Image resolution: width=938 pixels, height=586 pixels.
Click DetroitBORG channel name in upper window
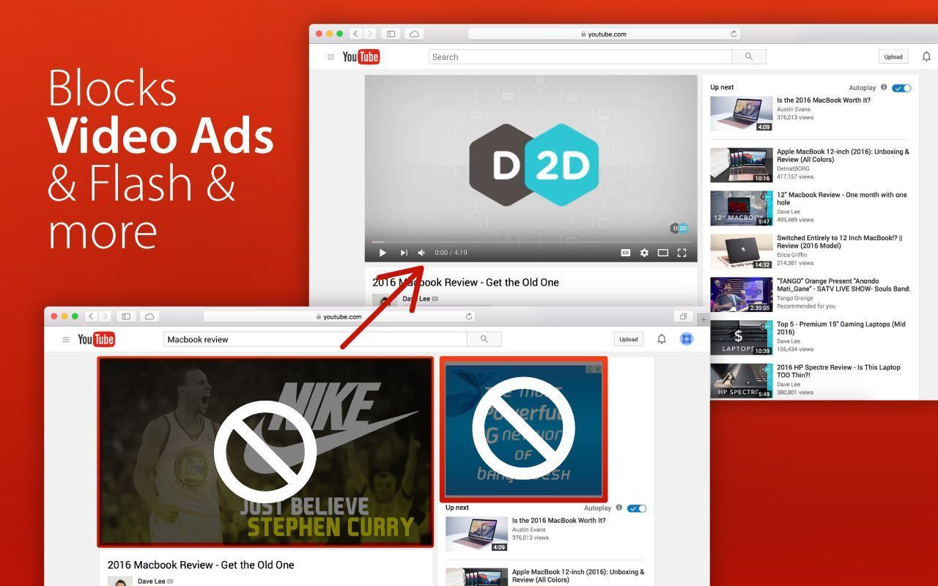[794, 168]
